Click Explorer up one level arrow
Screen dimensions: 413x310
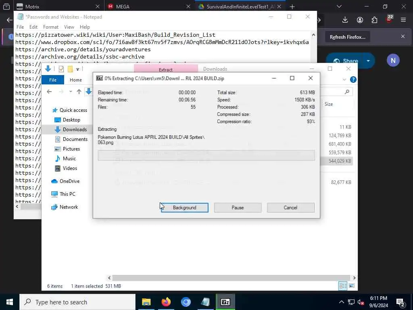(x=79, y=92)
